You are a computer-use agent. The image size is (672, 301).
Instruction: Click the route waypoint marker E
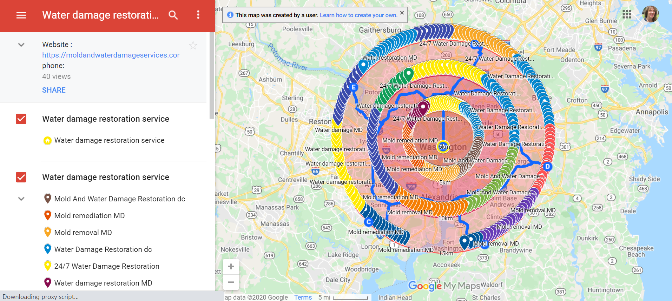point(354,87)
